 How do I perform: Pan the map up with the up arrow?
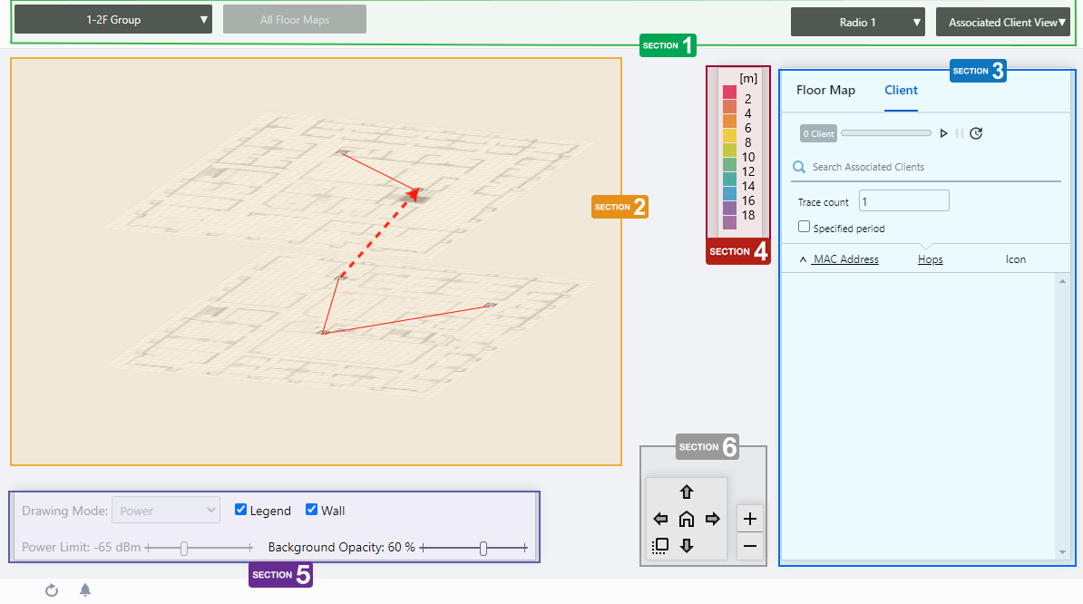click(687, 492)
